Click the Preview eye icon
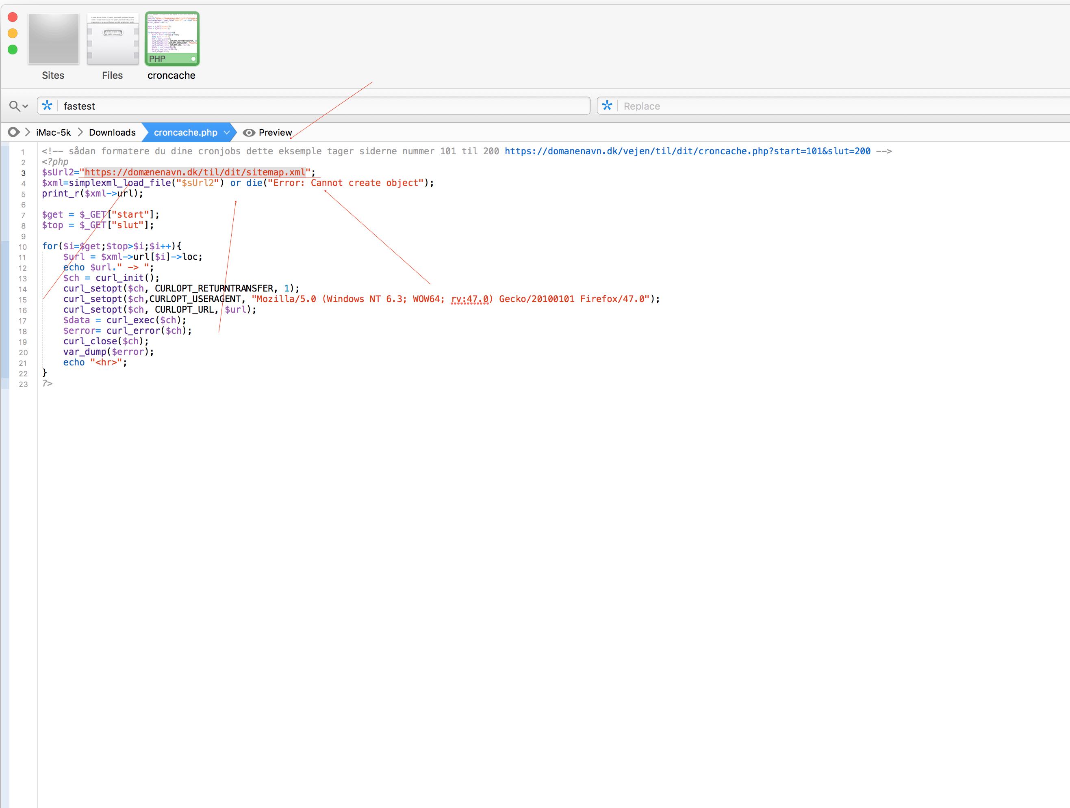 coord(249,132)
